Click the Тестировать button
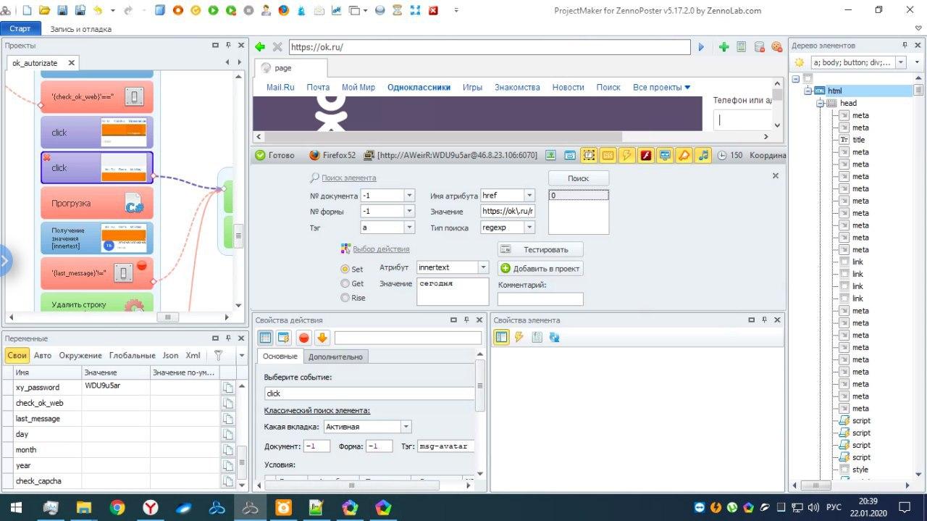The image size is (927, 521). pyautogui.click(x=540, y=249)
